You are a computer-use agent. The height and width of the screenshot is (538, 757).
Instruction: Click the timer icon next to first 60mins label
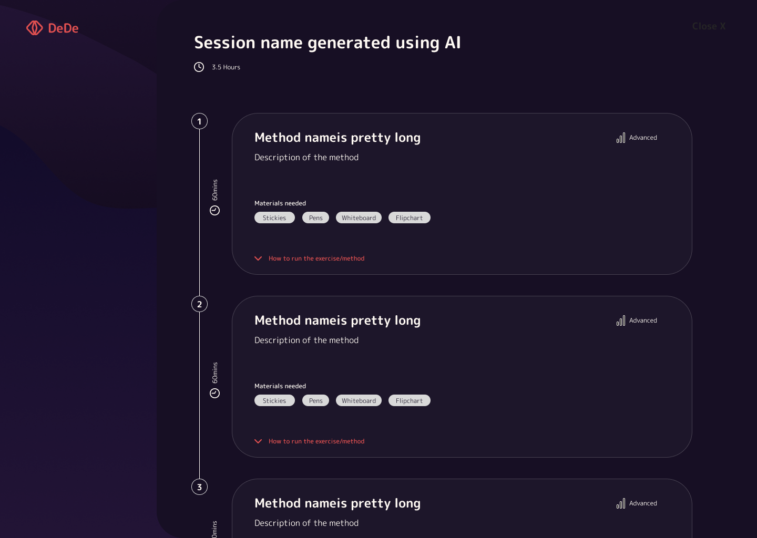point(214,210)
